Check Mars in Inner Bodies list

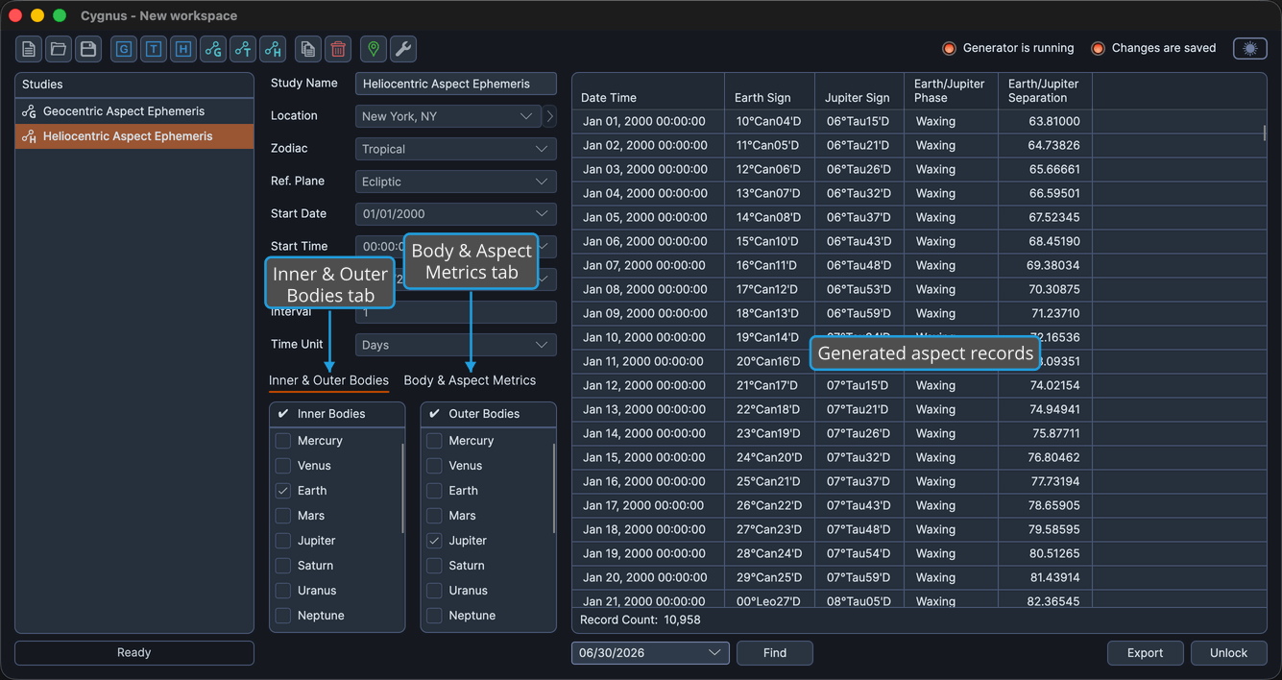[283, 516]
